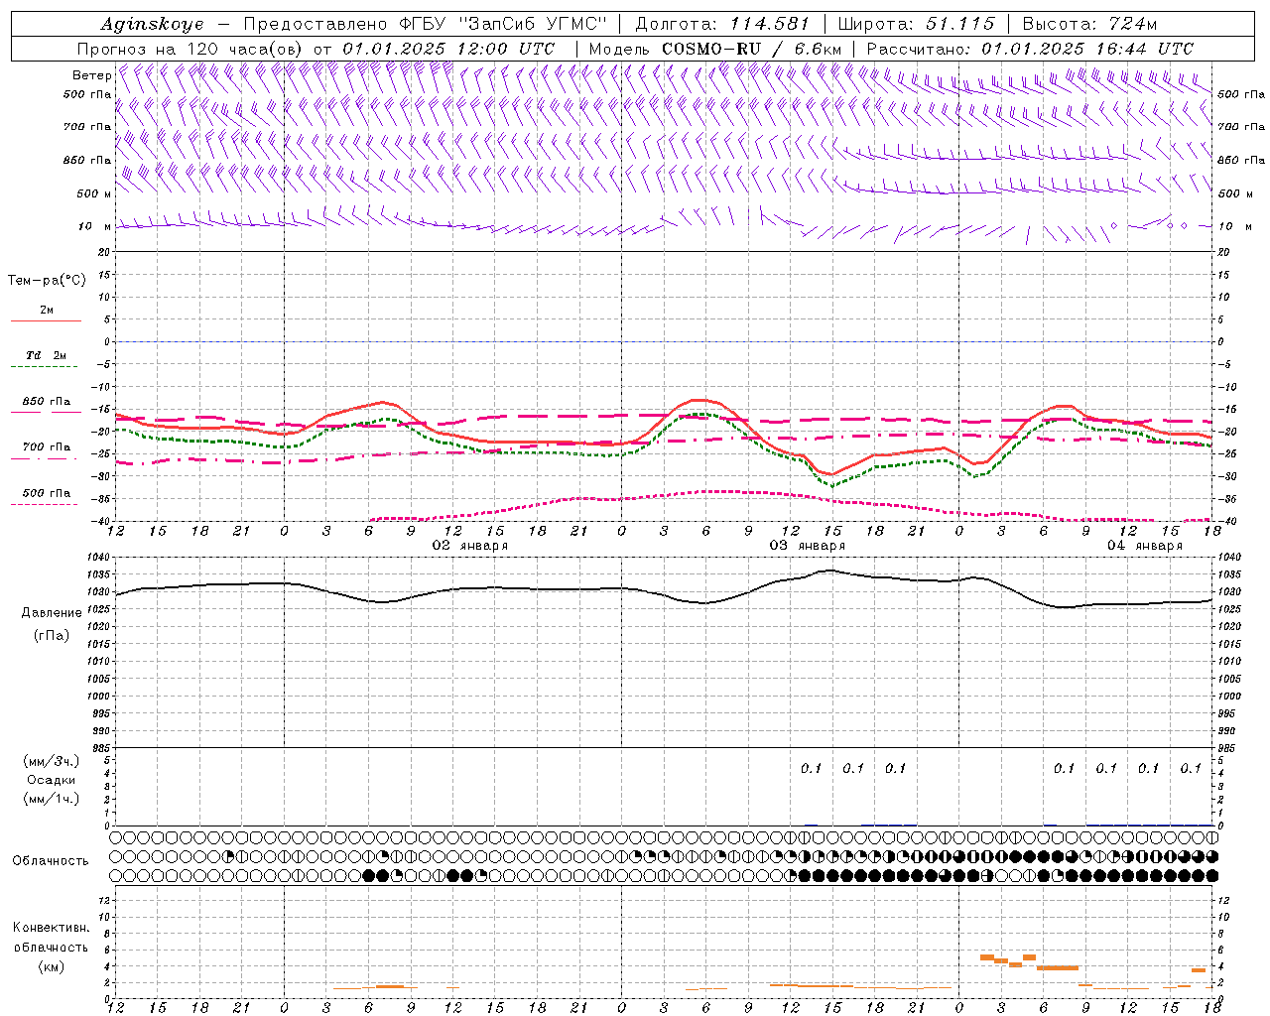Screen dimensions: 1270x1016
Task: Click the 'Ветер' wind panel label
Action: [x=91, y=75]
